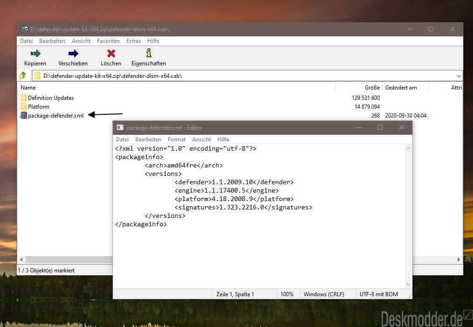Select the package-defender.xml file name
The height and width of the screenshot is (327, 473).
point(56,116)
